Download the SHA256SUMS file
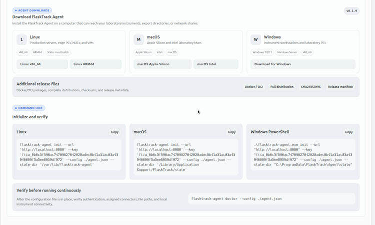 310,87
